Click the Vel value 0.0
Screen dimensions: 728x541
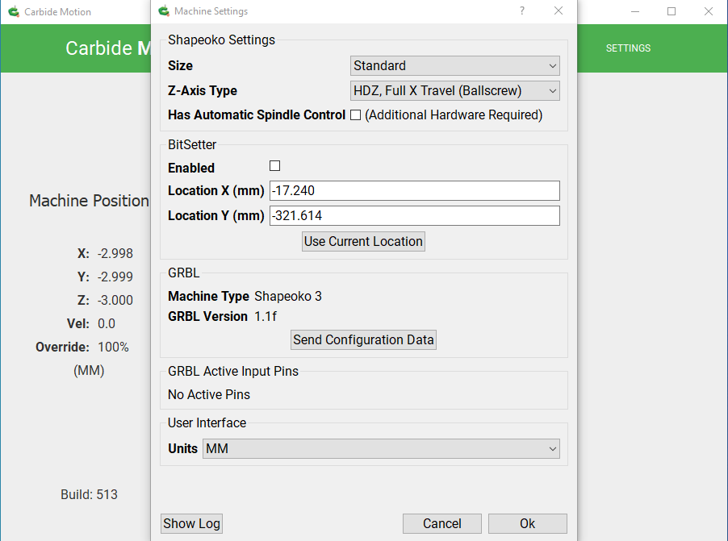(x=107, y=323)
